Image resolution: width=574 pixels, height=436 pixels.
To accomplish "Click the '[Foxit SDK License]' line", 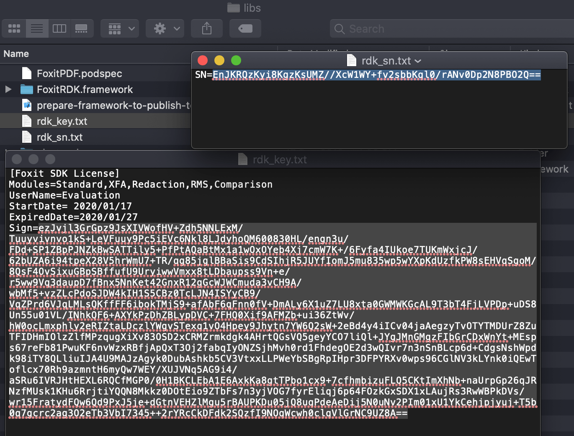I will pyautogui.click(x=64, y=173).
